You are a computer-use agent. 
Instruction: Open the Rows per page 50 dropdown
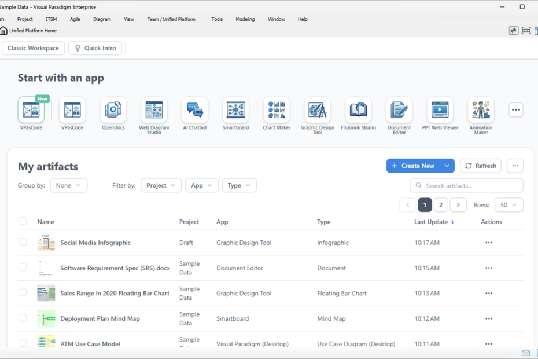pyautogui.click(x=509, y=205)
